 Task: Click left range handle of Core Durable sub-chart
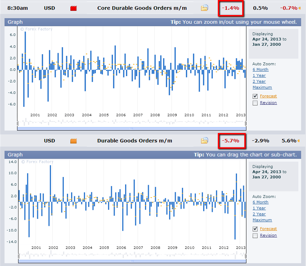pos(18,123)
